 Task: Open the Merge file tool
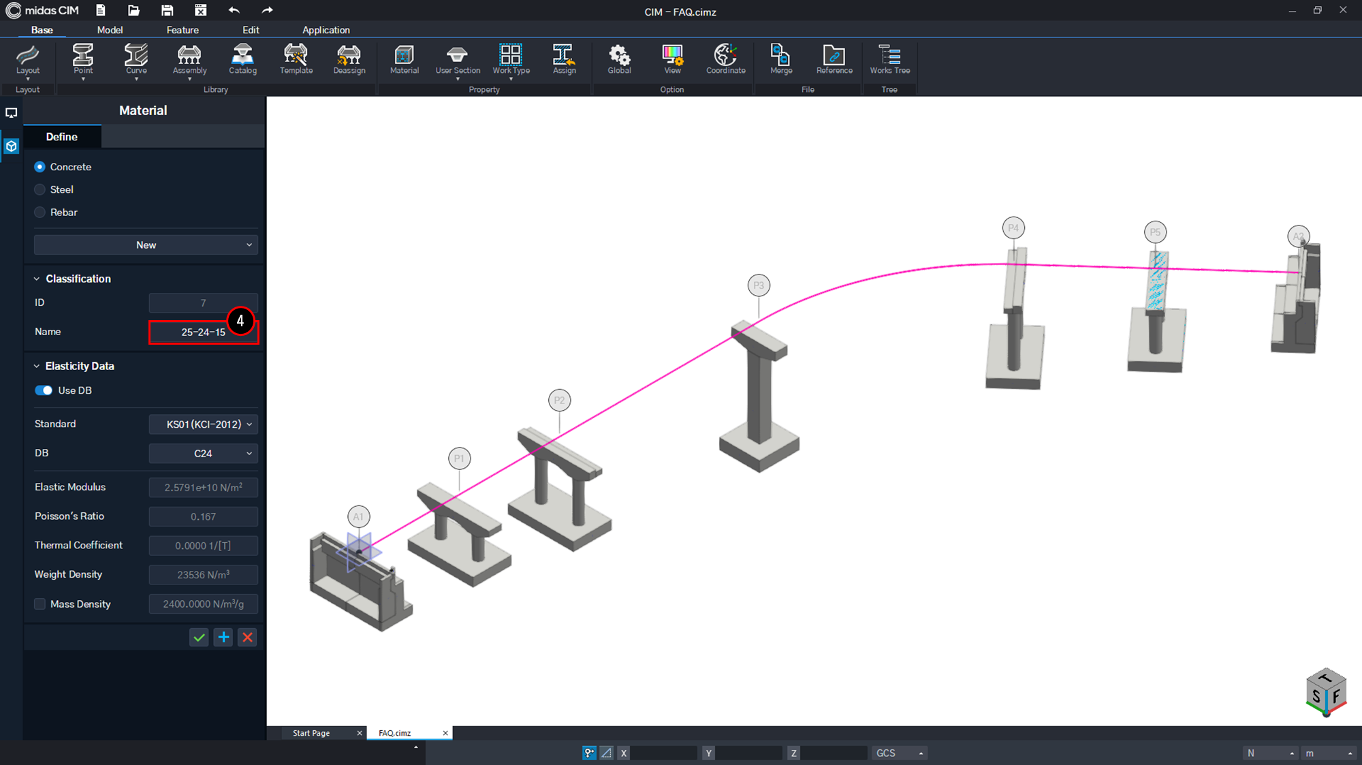[780, 60]
